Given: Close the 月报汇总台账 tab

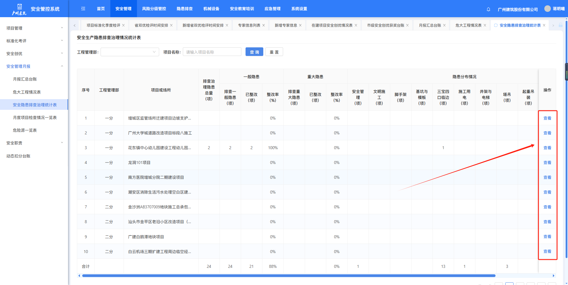Looking at the screenshot, I should (x=444, y=25).
